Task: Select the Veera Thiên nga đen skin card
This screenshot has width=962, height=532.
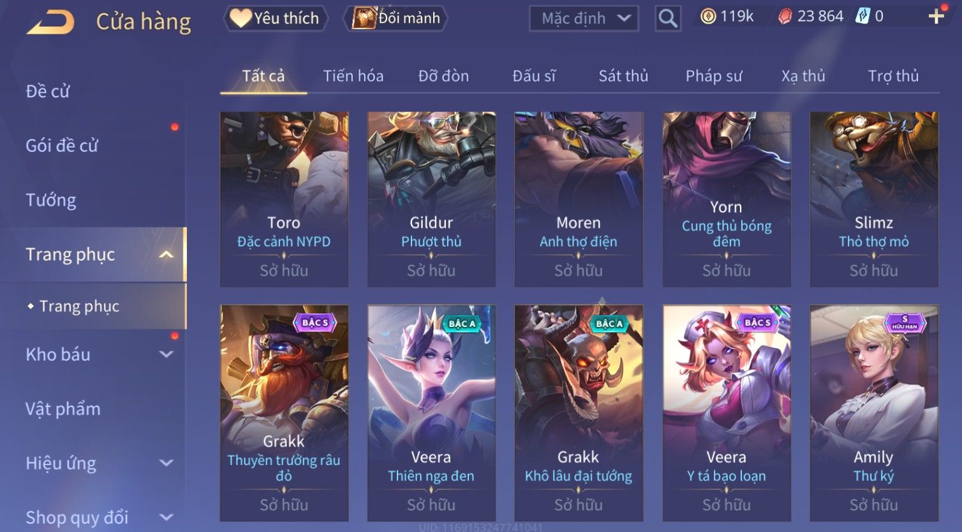Action: click(431, 413)
